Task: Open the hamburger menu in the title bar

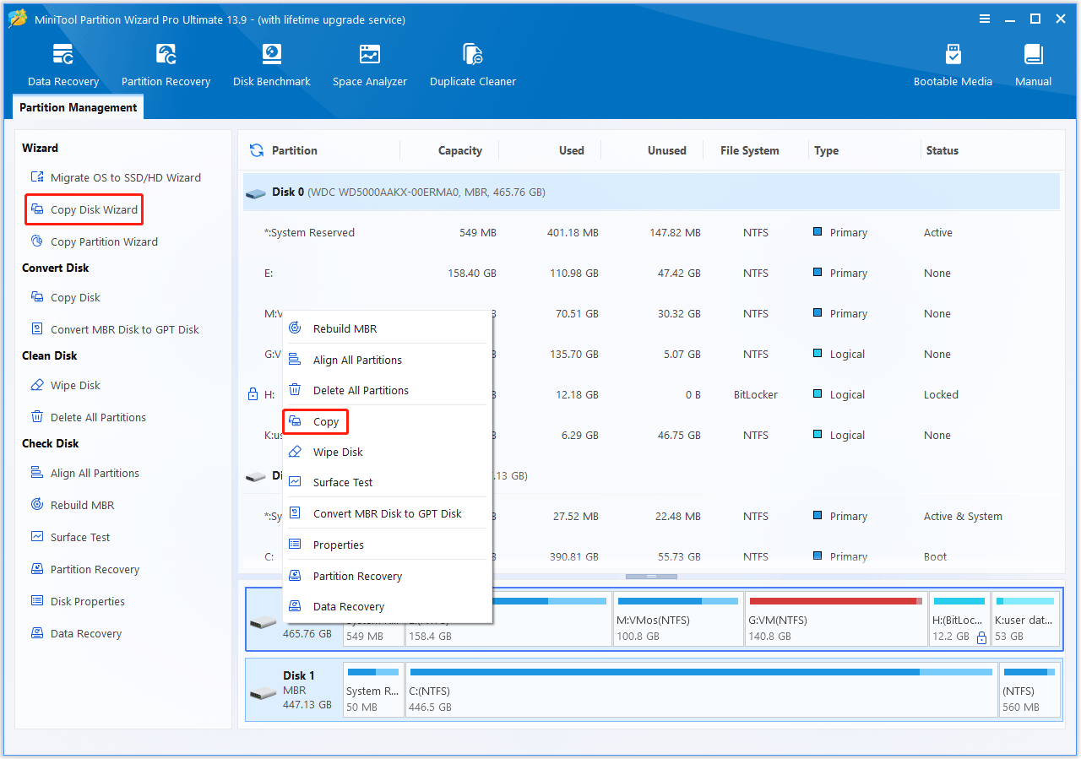Action: [985, 19]
